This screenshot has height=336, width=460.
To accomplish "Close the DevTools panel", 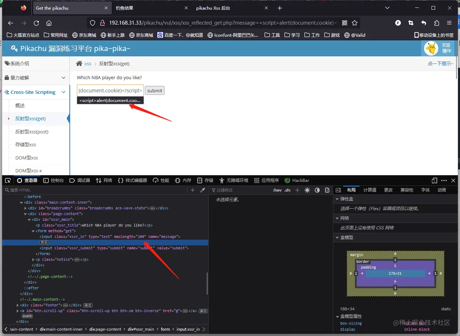I will (x=453, y=180).
